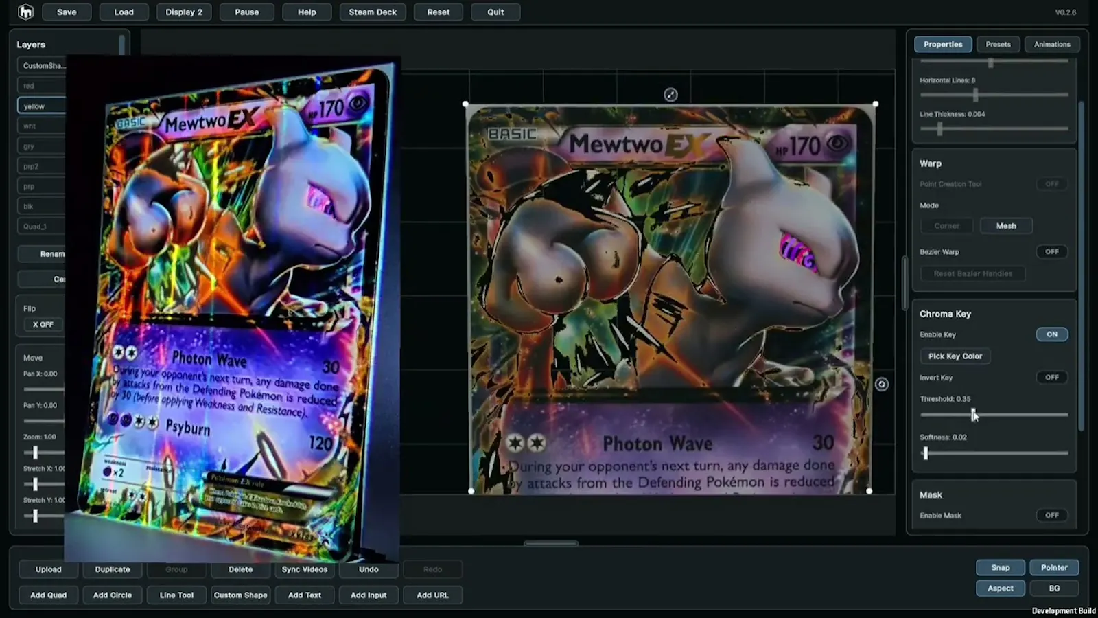
Task: Adjust the Line Thickness slider
Action: 994,128
